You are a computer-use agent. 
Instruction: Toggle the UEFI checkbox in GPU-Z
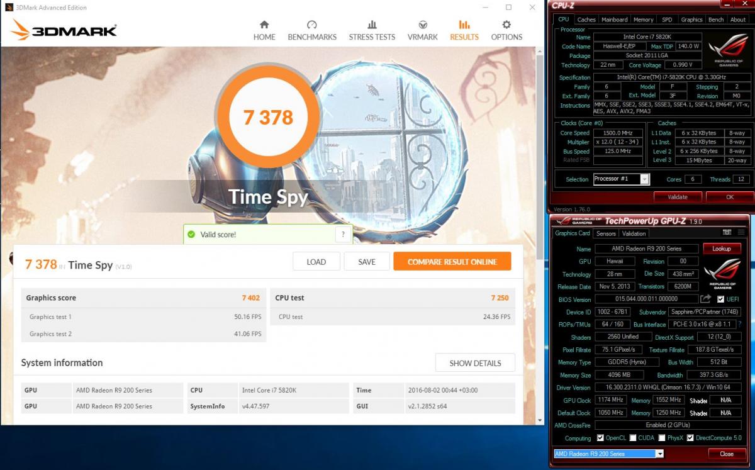coord(720,299)
